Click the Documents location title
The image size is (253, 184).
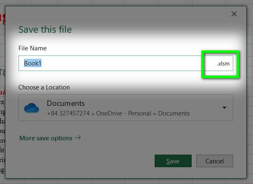coord(66,103)
